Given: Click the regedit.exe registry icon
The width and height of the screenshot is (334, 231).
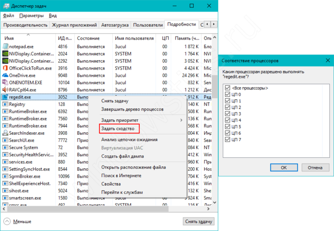Looking at the screenshot, I should pos(5,97).
